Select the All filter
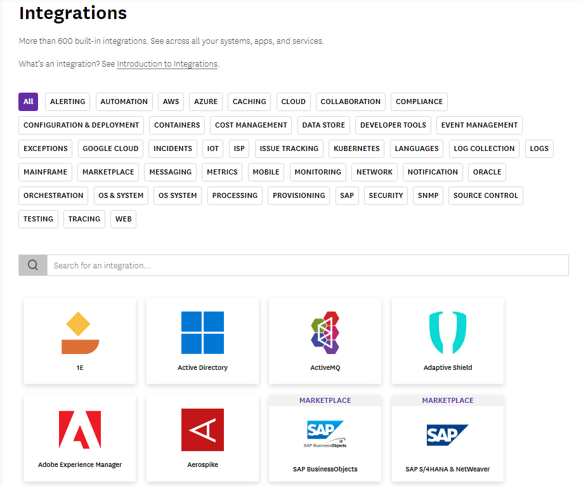Viewport: 581px width, 486px height. tap(28, 102)
